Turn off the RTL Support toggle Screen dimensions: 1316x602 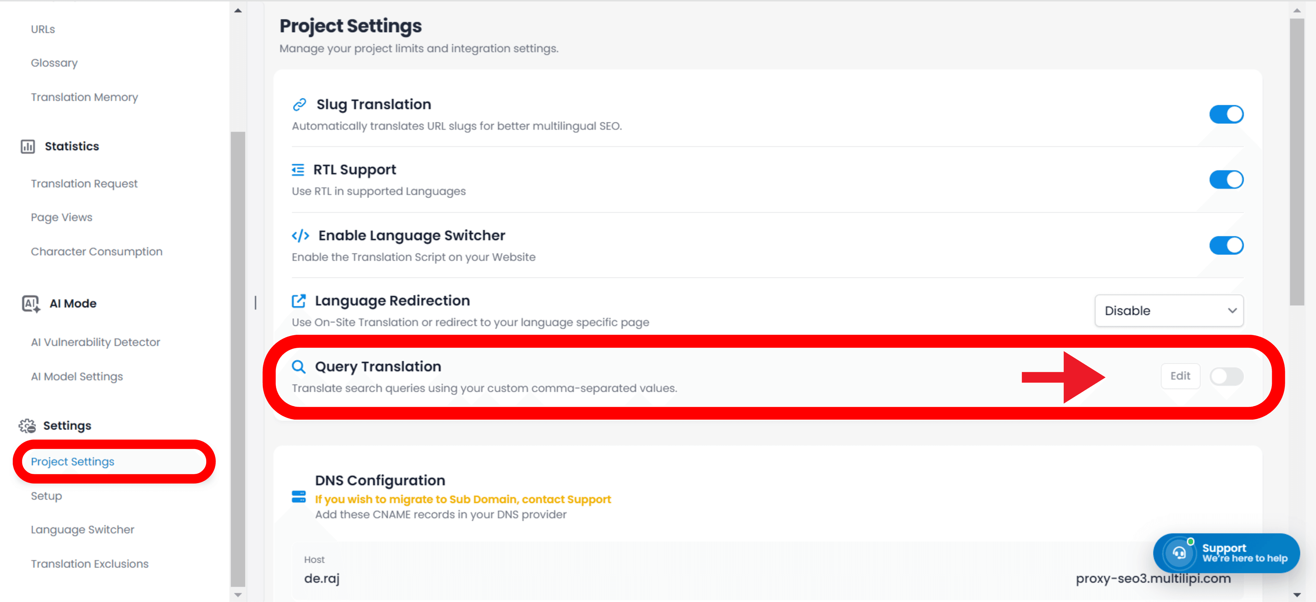tap(1226, 179)
